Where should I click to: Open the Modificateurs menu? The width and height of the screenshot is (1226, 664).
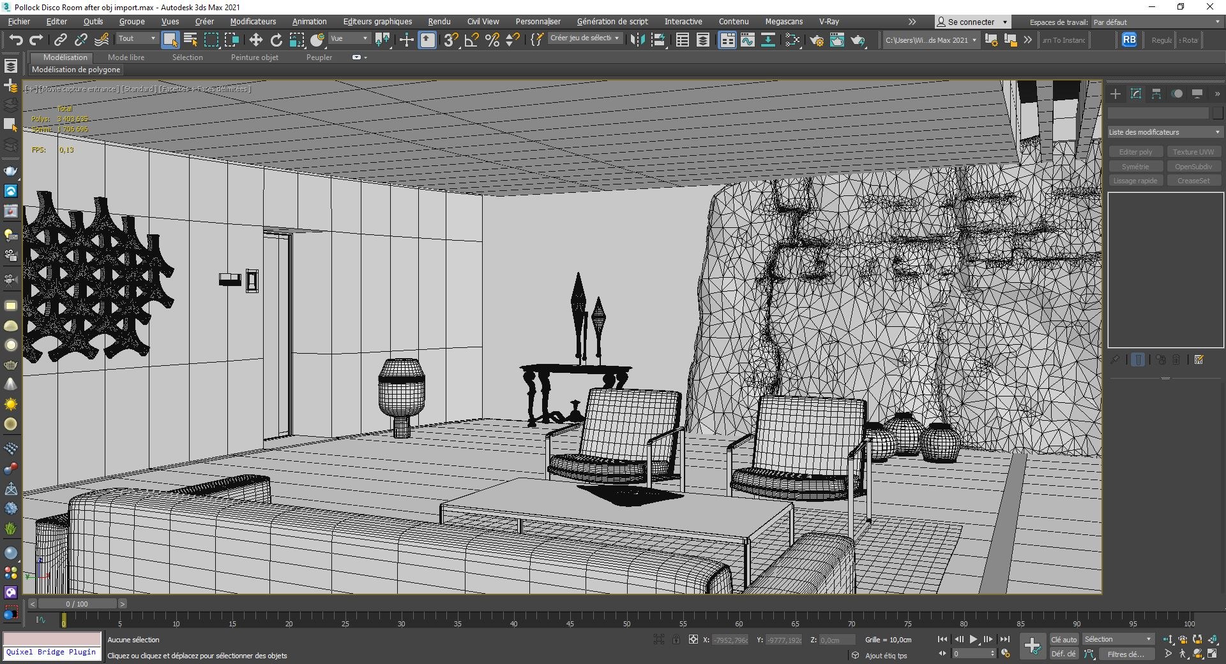[253, 22]
